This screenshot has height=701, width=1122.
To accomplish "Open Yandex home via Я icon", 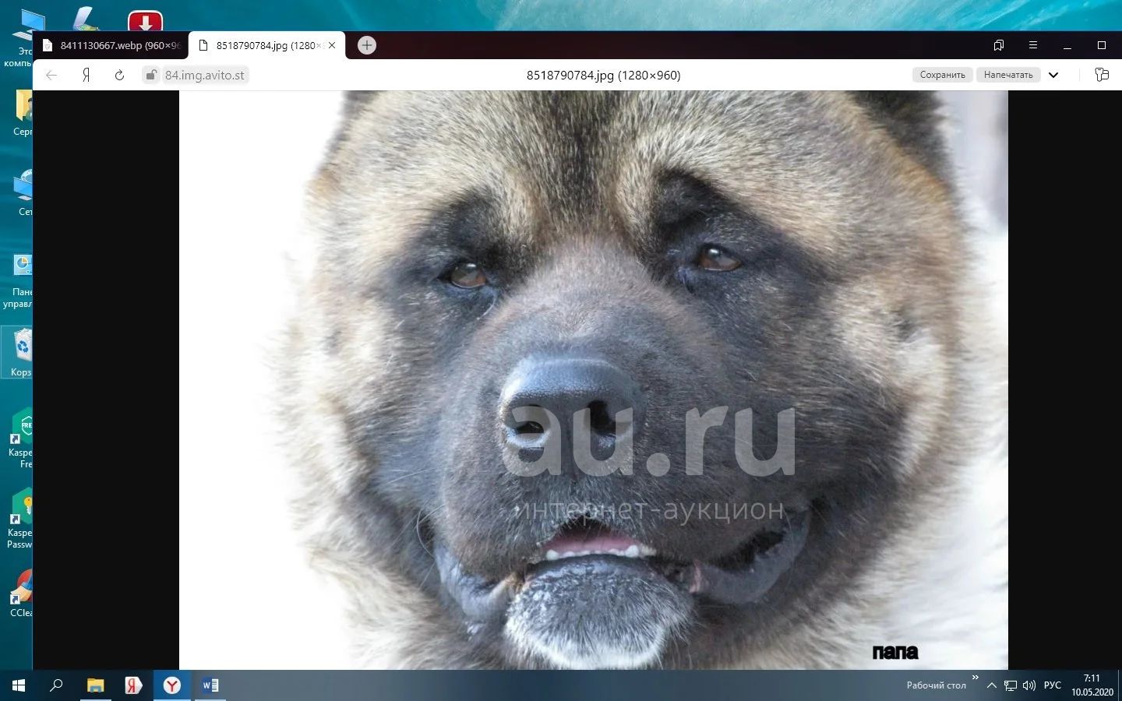I will (x=86, y=75).
